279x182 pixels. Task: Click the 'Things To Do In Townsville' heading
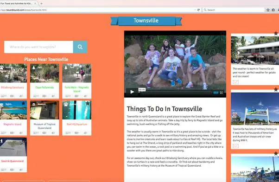[x=165, y=109]
